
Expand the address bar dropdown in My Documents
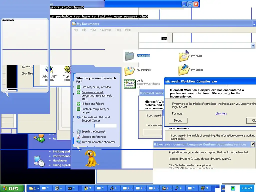tap(253, 46)
